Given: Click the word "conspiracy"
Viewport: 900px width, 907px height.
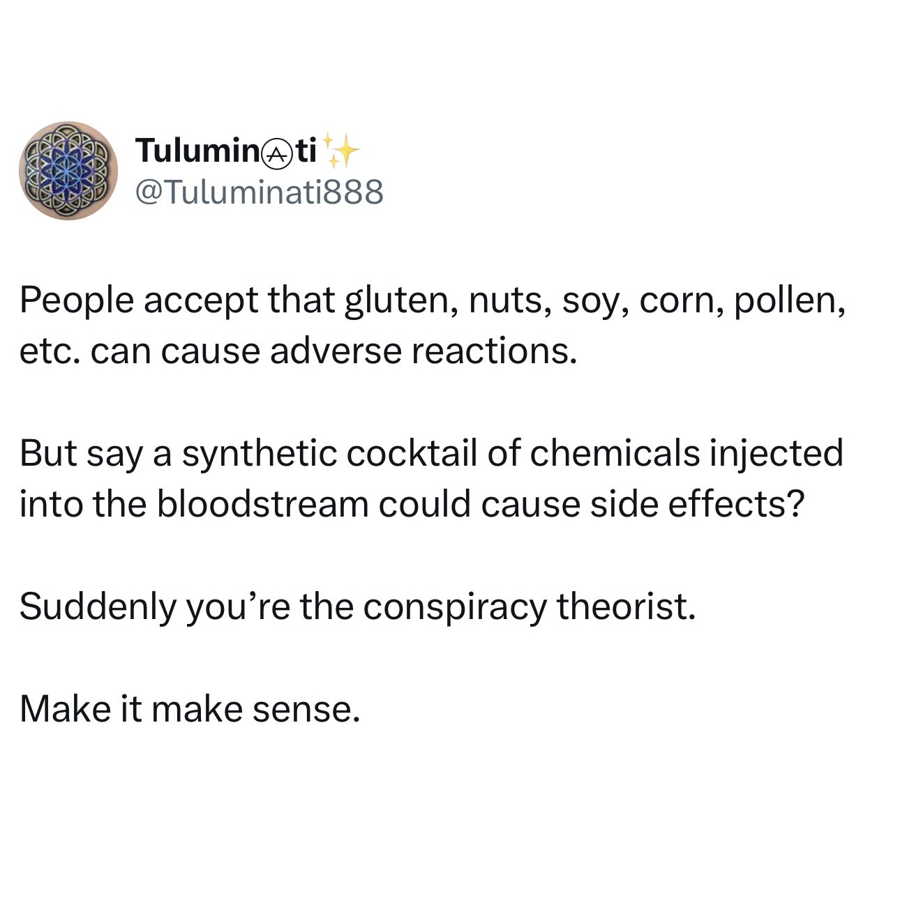Looking at the screenshot, I should coord(454,607).
